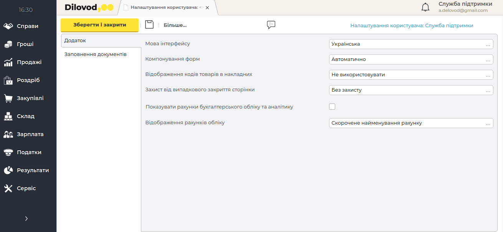
Task: Expand the Мова інтерфейсу dropdown
Action: [488, 44]
